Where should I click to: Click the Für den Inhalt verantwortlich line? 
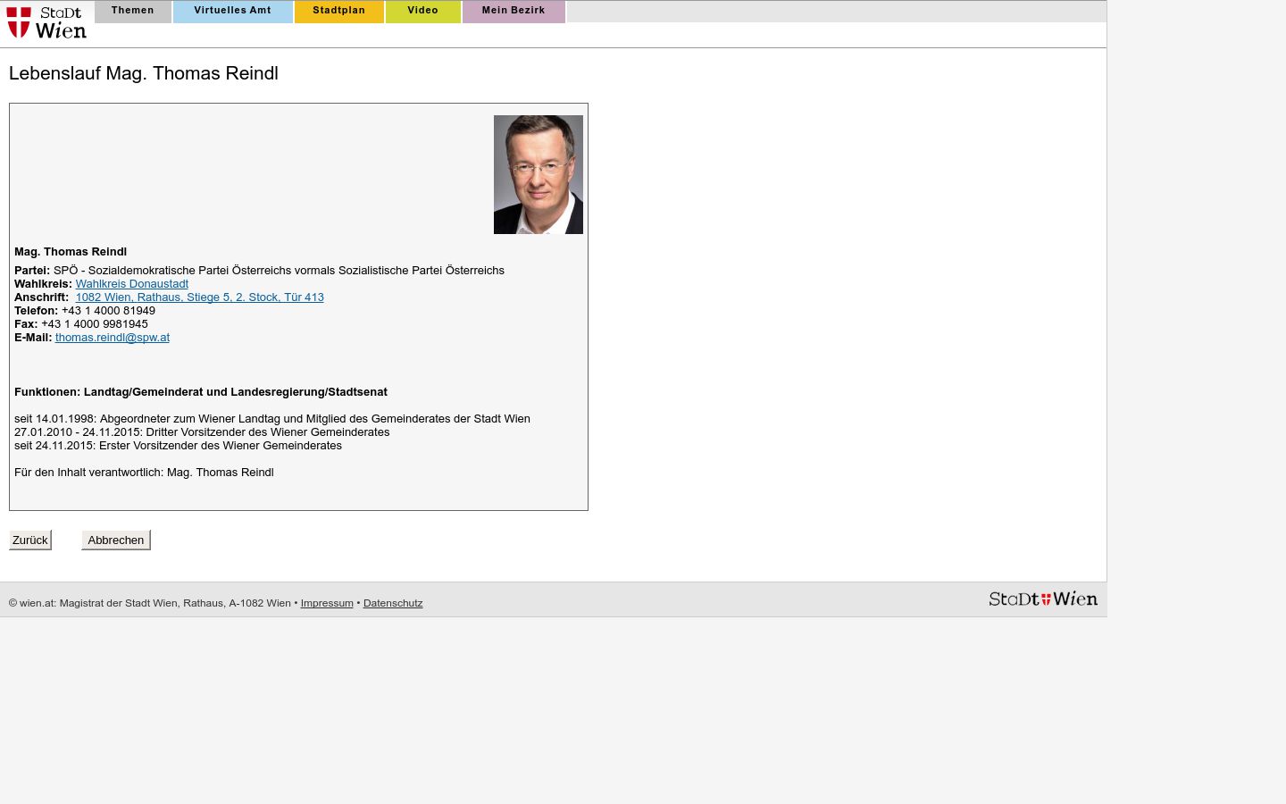point(144,473)
